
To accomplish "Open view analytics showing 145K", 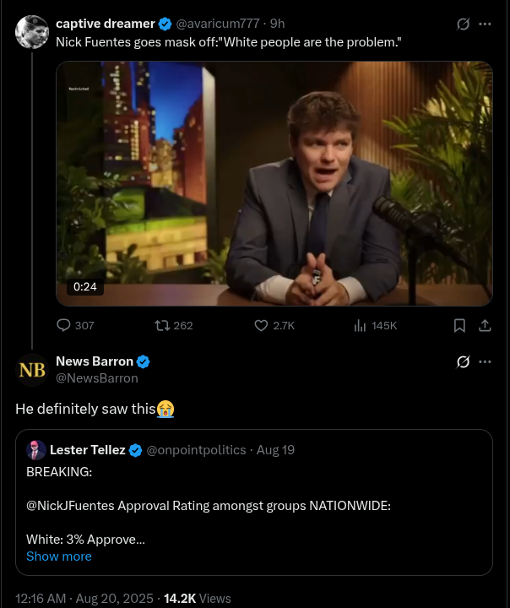I will [x=359, y=325].
